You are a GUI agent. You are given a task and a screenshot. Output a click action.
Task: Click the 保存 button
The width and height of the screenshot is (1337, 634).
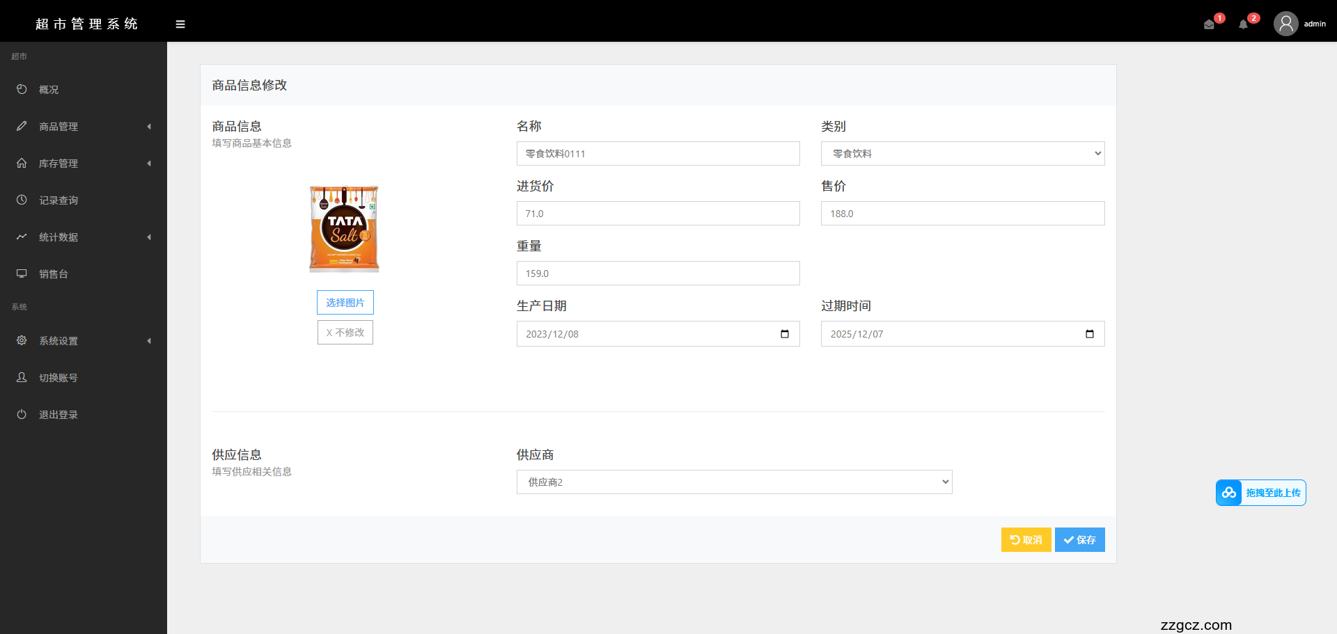(x=1079, y=540)
